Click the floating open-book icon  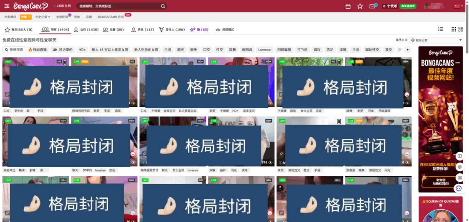pos(460,156)
